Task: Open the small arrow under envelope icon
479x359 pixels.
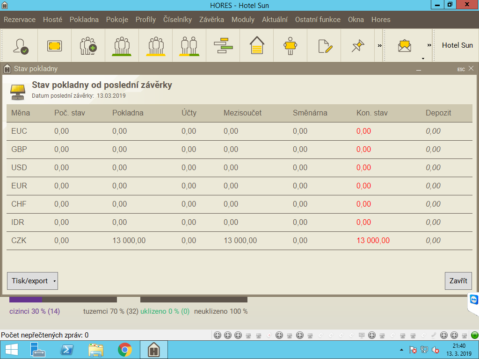Action: [423, 58]
